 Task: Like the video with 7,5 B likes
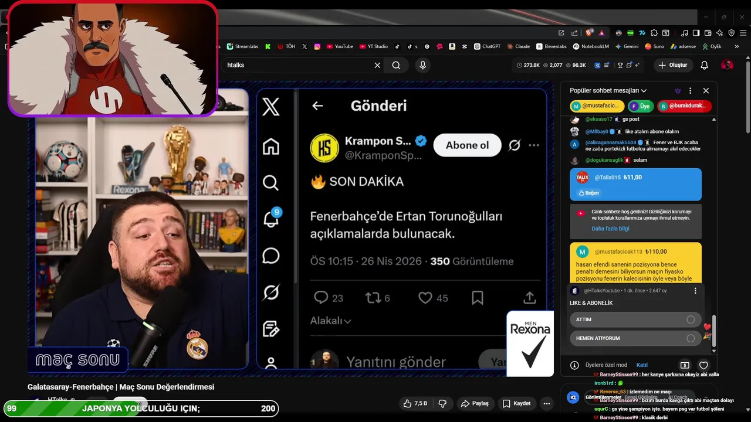[415, 403]
